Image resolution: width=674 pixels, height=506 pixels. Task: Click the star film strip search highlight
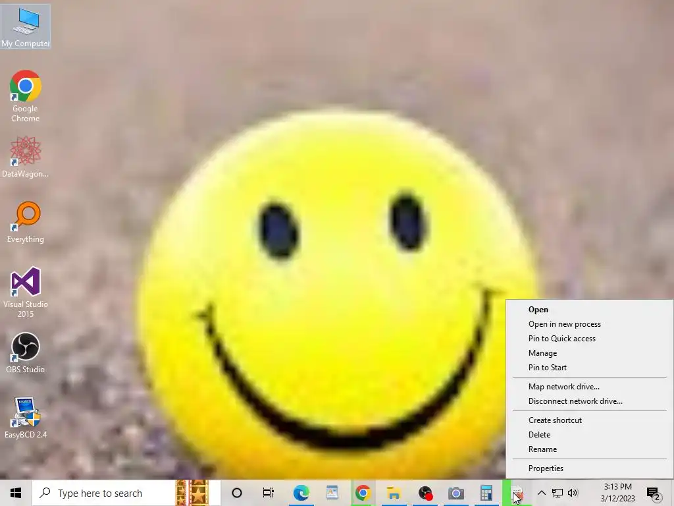[192, 493]
